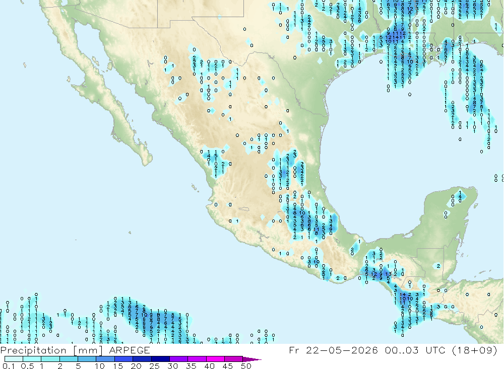Select the 40–45 mm magenta legend box
The width and height of the screenshot is (504, 369).
click(215, 359)
